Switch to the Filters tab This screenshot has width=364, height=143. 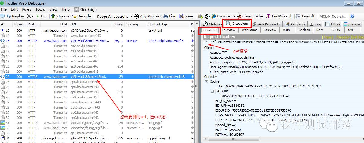tap(333, 24)
